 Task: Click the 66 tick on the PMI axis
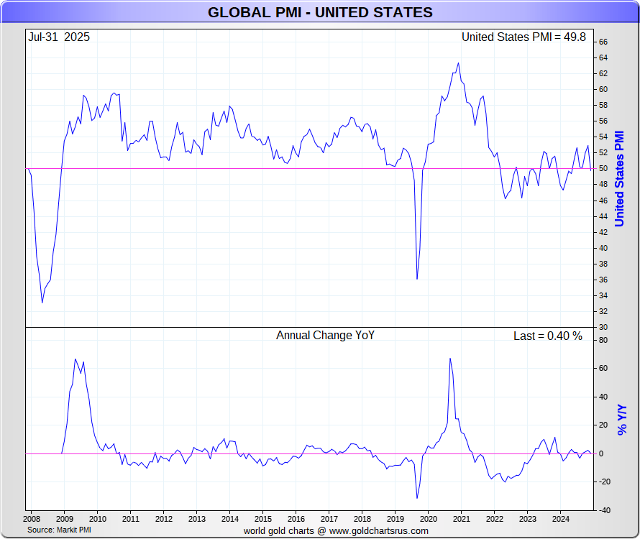(603, 42)
